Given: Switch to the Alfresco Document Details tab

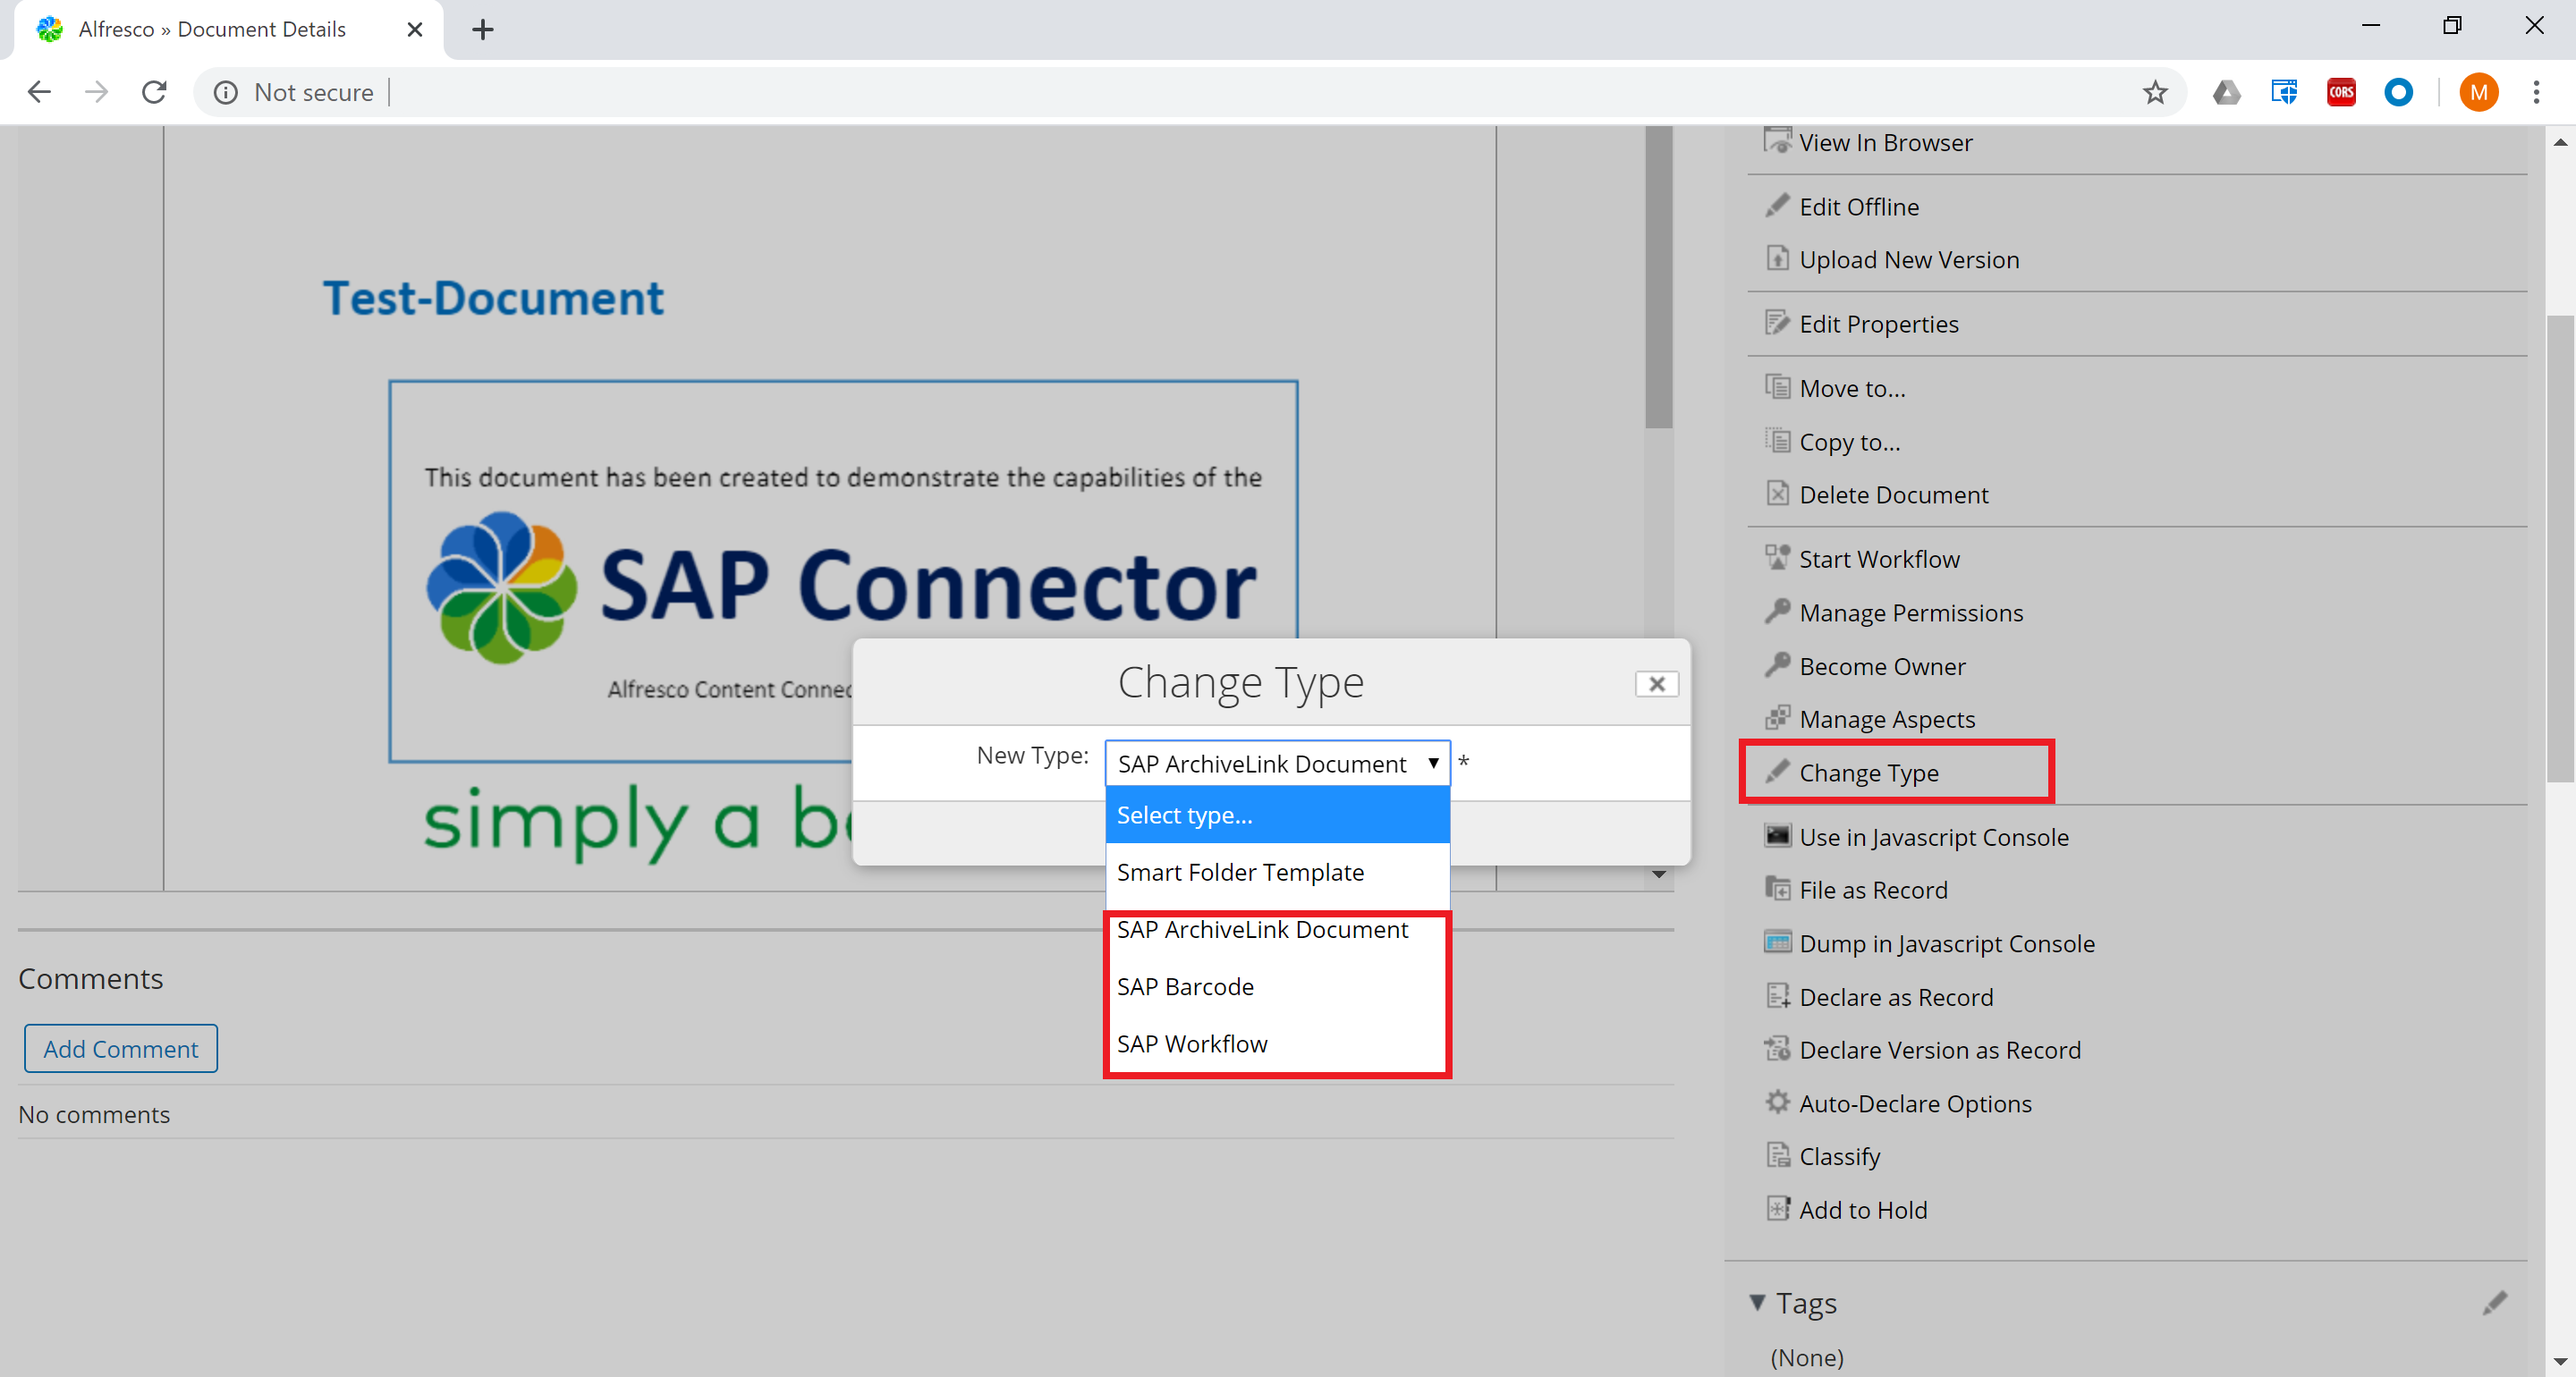Looking at the screenshot, I should (x=210, y=29).
